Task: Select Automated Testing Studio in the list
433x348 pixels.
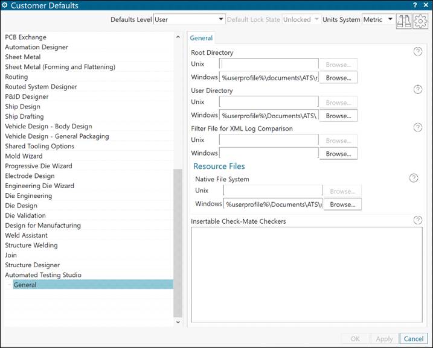Action: tap(43, 275)
